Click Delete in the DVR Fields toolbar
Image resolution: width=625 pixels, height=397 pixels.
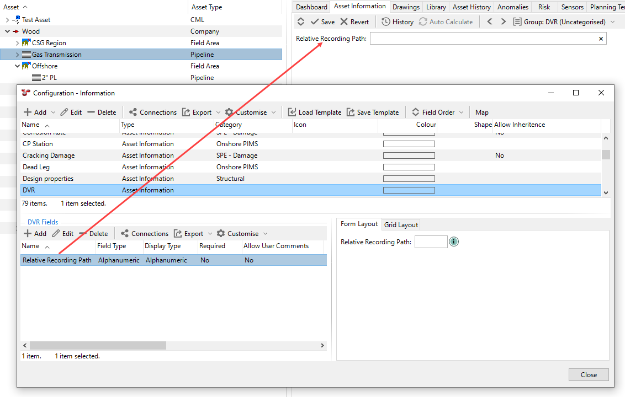93,234
